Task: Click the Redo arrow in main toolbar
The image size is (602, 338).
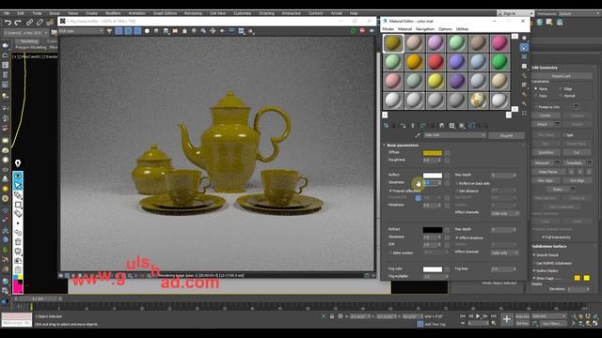Action: coord(18,23)
